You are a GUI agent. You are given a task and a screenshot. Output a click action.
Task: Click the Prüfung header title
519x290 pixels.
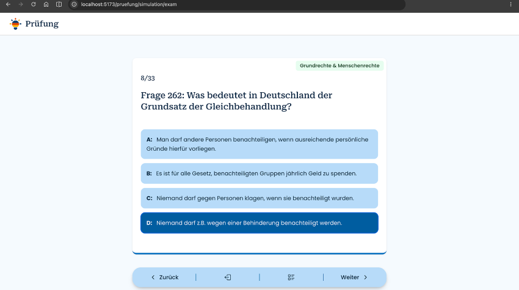(42, 24)
